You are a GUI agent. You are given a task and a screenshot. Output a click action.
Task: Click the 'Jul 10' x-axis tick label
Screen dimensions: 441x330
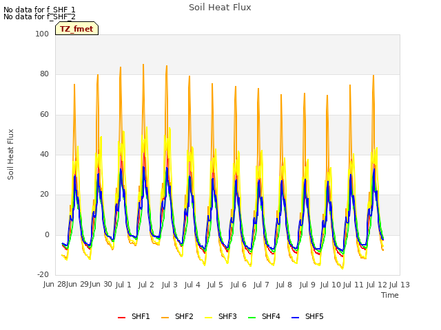pos(331,285)
